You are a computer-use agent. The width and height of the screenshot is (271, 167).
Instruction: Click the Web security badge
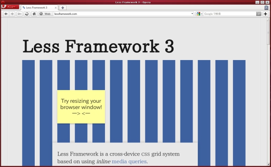point(45,14)
